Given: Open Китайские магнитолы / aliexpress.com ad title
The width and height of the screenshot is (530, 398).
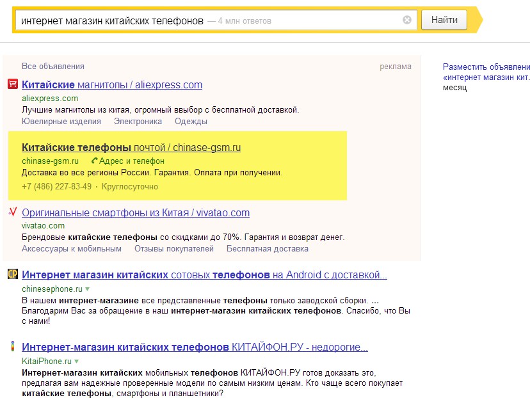Looking at the screenshot, I should point(112,85).
